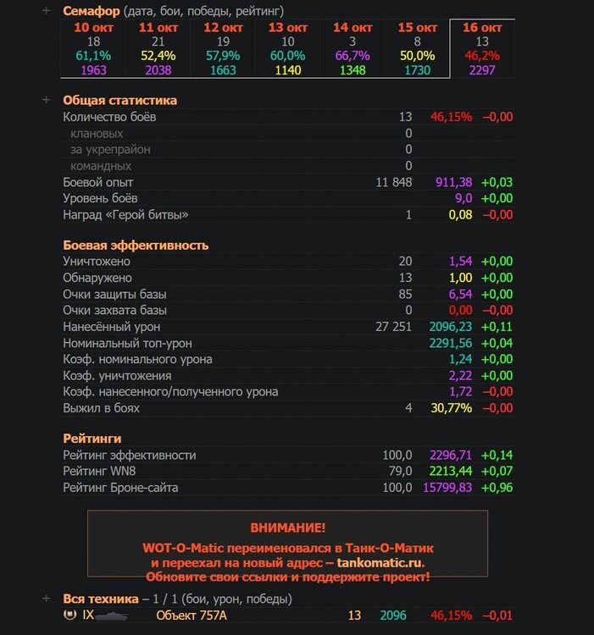Click the Коэф. уничтожения label
Viewport: 594px width, 635px height.
tap(117, 375)
